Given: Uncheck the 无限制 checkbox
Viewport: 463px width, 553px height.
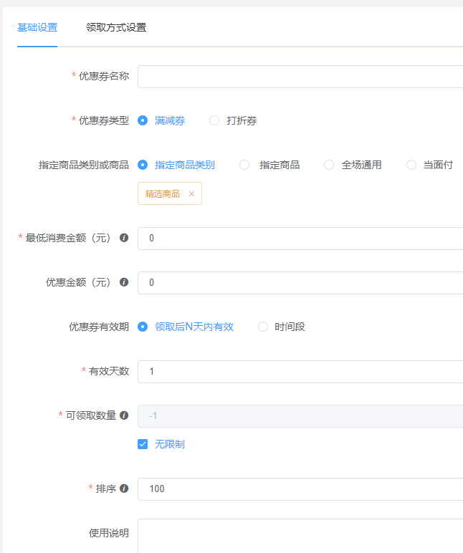Looking at the screenshot, I should click(143, 444).
